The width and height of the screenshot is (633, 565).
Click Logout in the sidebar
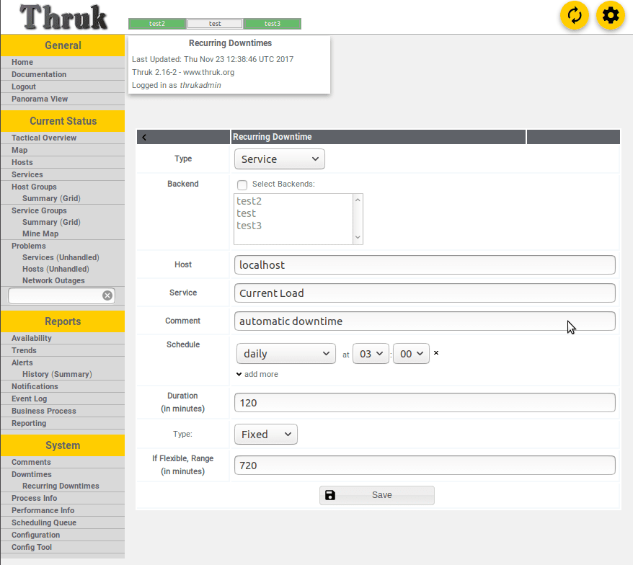point(23,86)
